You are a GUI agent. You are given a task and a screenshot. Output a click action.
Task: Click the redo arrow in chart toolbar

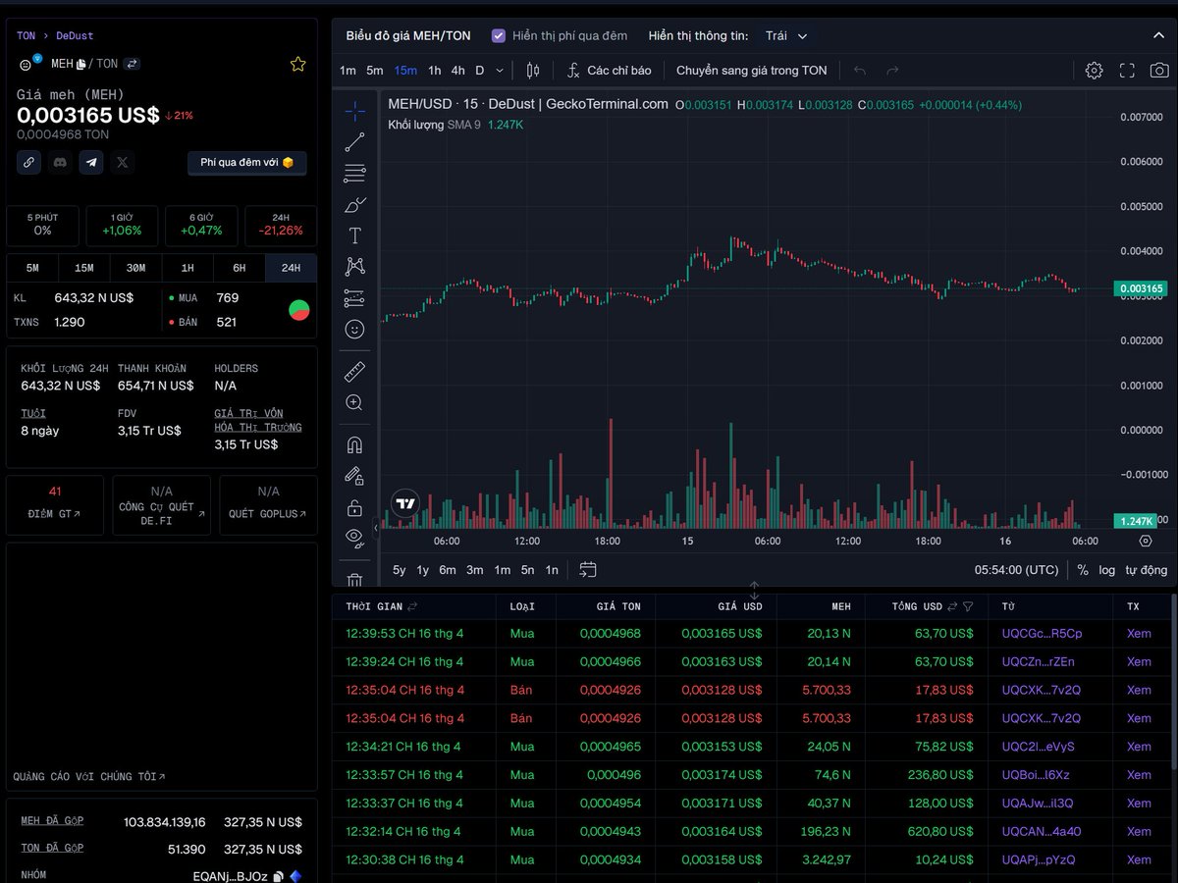click(x=892, y=71)
